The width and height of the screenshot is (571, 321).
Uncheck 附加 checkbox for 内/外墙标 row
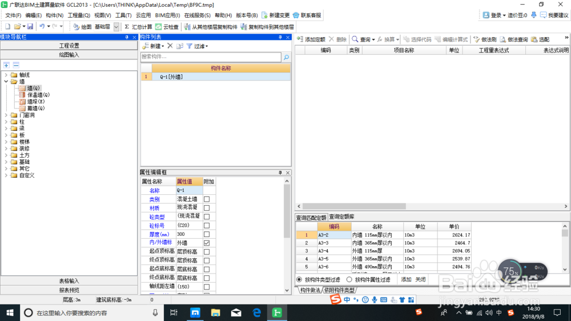coord(207,243)
